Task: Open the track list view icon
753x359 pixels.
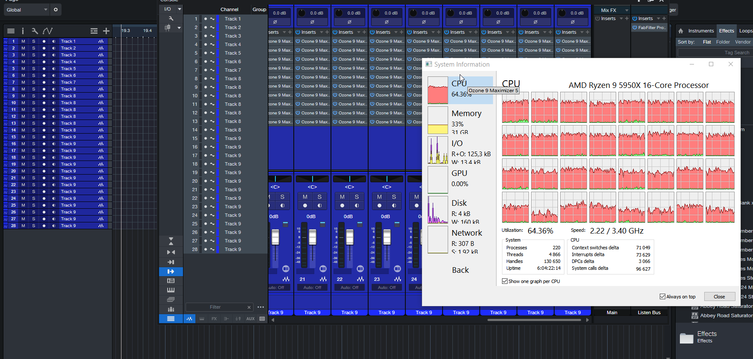Action: (x=11, y=31)
